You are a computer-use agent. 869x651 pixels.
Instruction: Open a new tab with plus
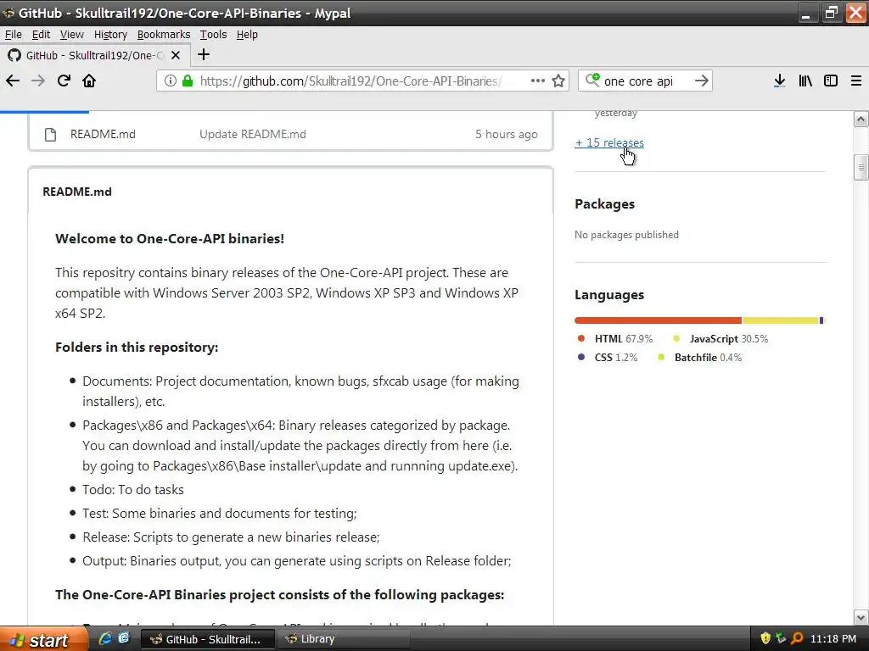pos(204,54)
